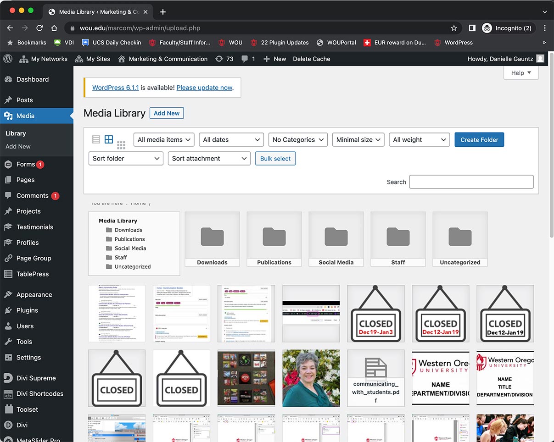Click the Create Folder button
554x442 pixels.
point(479,139)
